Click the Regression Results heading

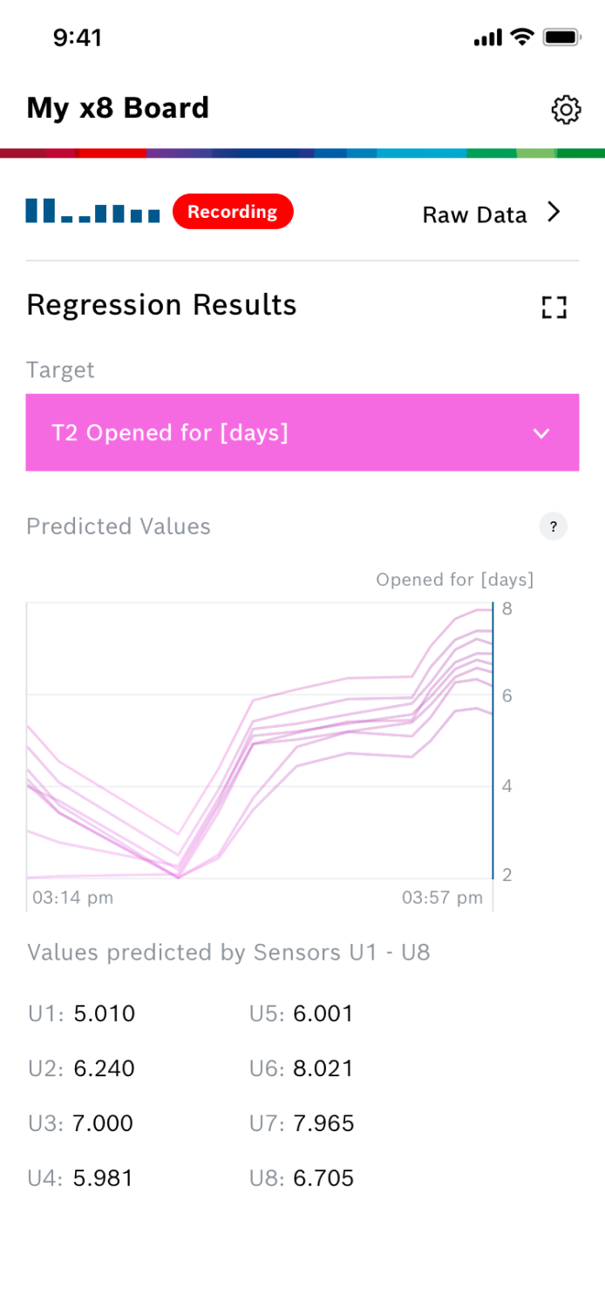pyautogui.click(x=161, y=305)
